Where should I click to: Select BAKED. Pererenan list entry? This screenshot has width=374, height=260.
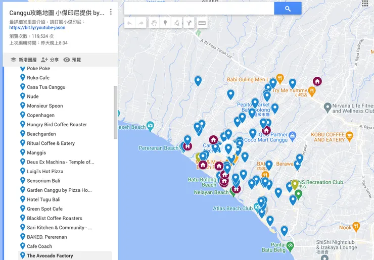pyautogui.click(x=46, y=237)
